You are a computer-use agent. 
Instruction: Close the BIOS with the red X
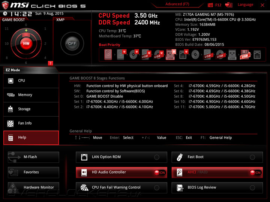point(262,5)
